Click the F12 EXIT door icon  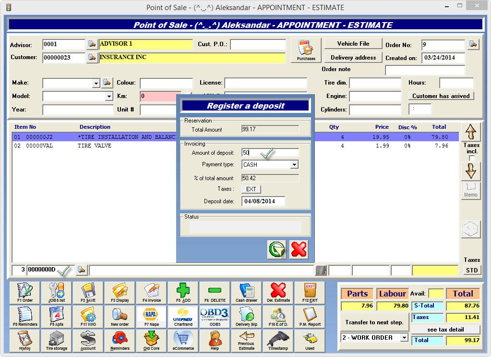310,293
